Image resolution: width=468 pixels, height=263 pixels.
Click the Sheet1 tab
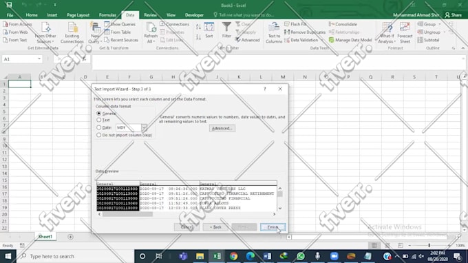[45, 237]
